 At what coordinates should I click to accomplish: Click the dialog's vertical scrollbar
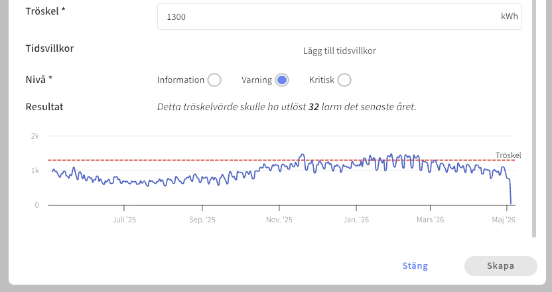534,118
